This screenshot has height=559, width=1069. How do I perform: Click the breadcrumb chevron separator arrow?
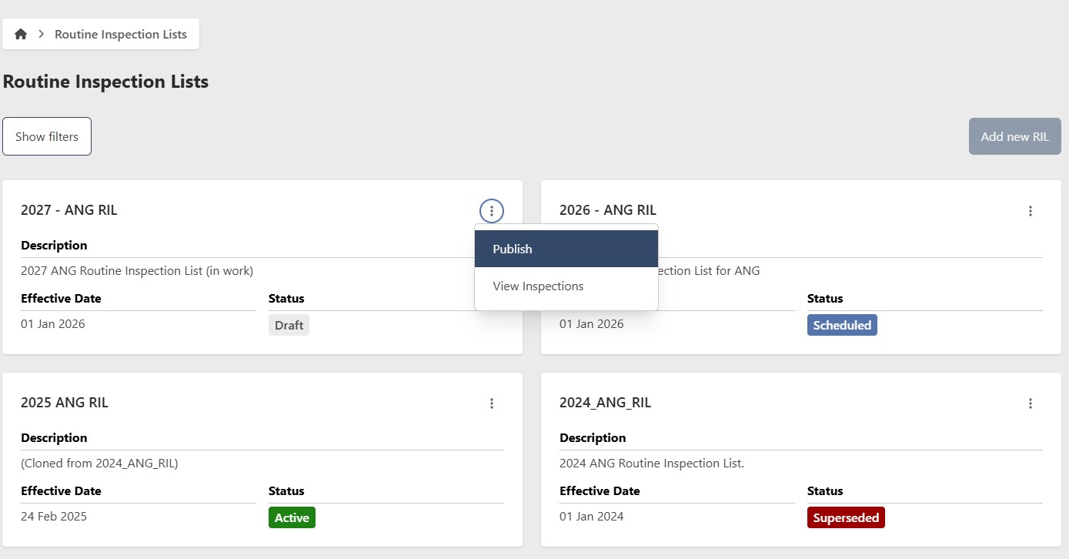pyautogui.click(x=41, y=35)
